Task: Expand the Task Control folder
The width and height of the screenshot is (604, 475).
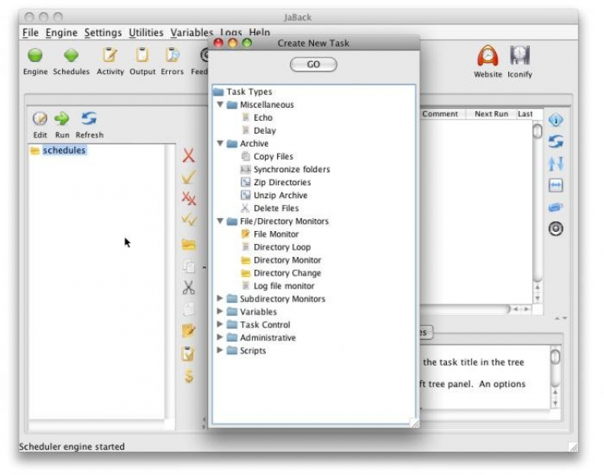Action: tap(220, 324)
